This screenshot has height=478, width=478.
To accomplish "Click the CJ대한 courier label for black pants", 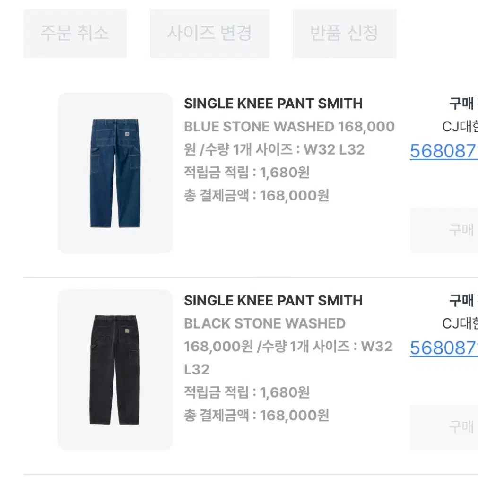I will [x=460, y=323].
